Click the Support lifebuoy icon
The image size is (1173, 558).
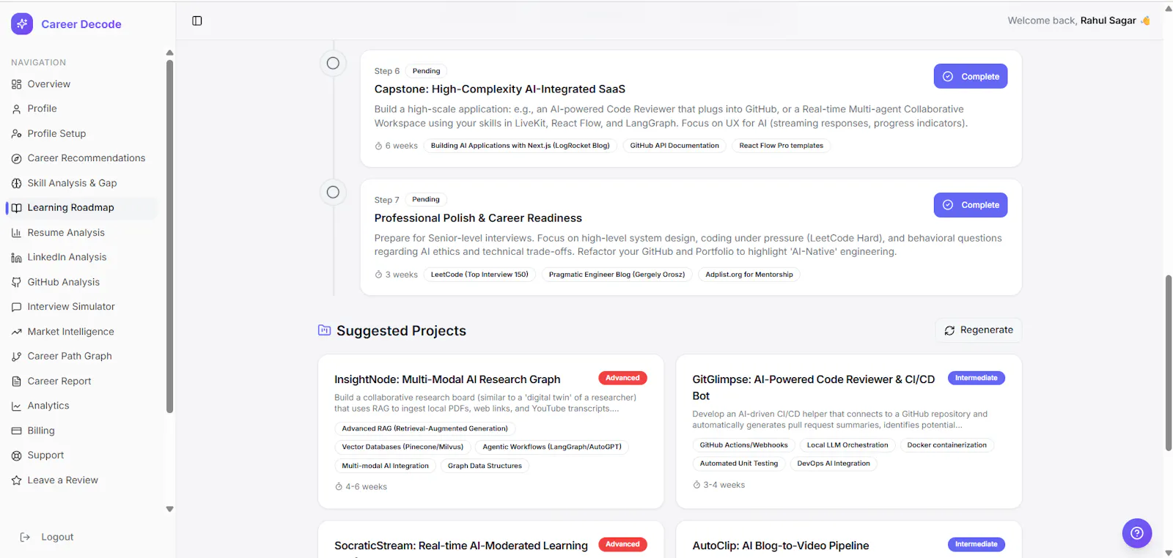tap(16, 455)
